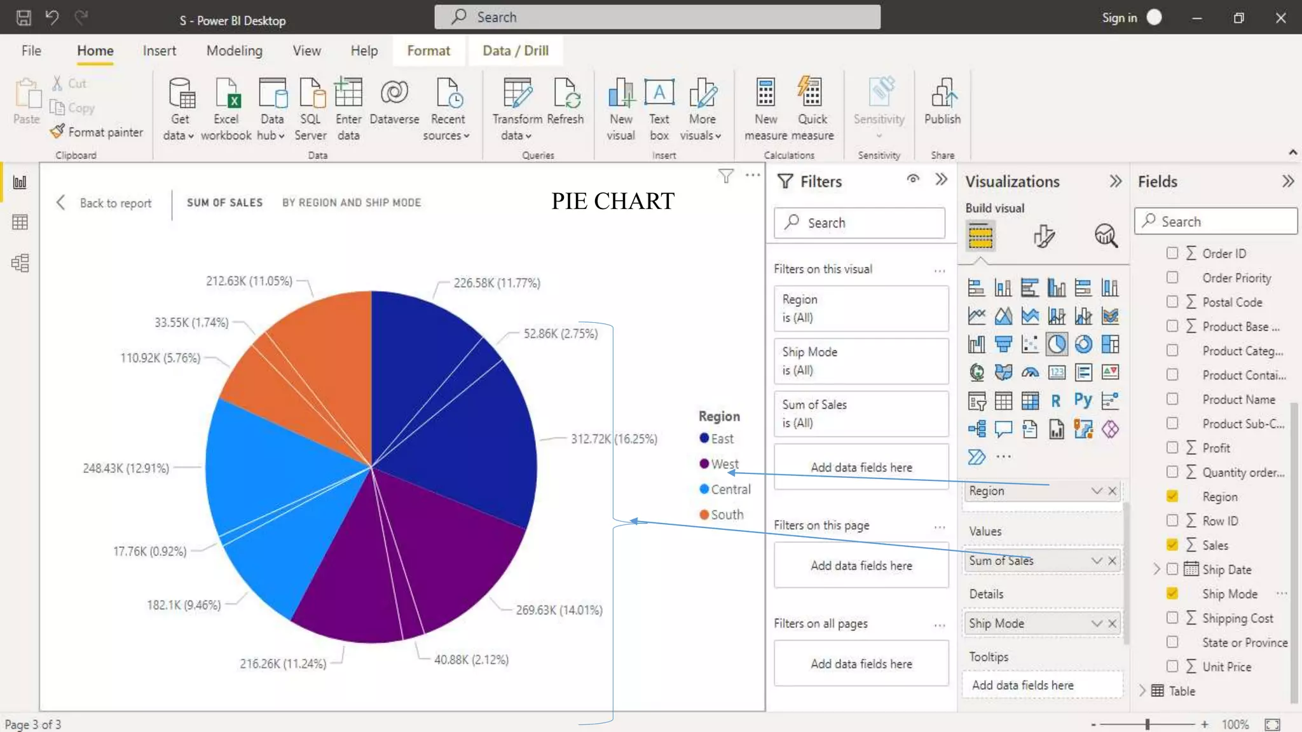Click the New measure icon

click(x=765, y=93)
